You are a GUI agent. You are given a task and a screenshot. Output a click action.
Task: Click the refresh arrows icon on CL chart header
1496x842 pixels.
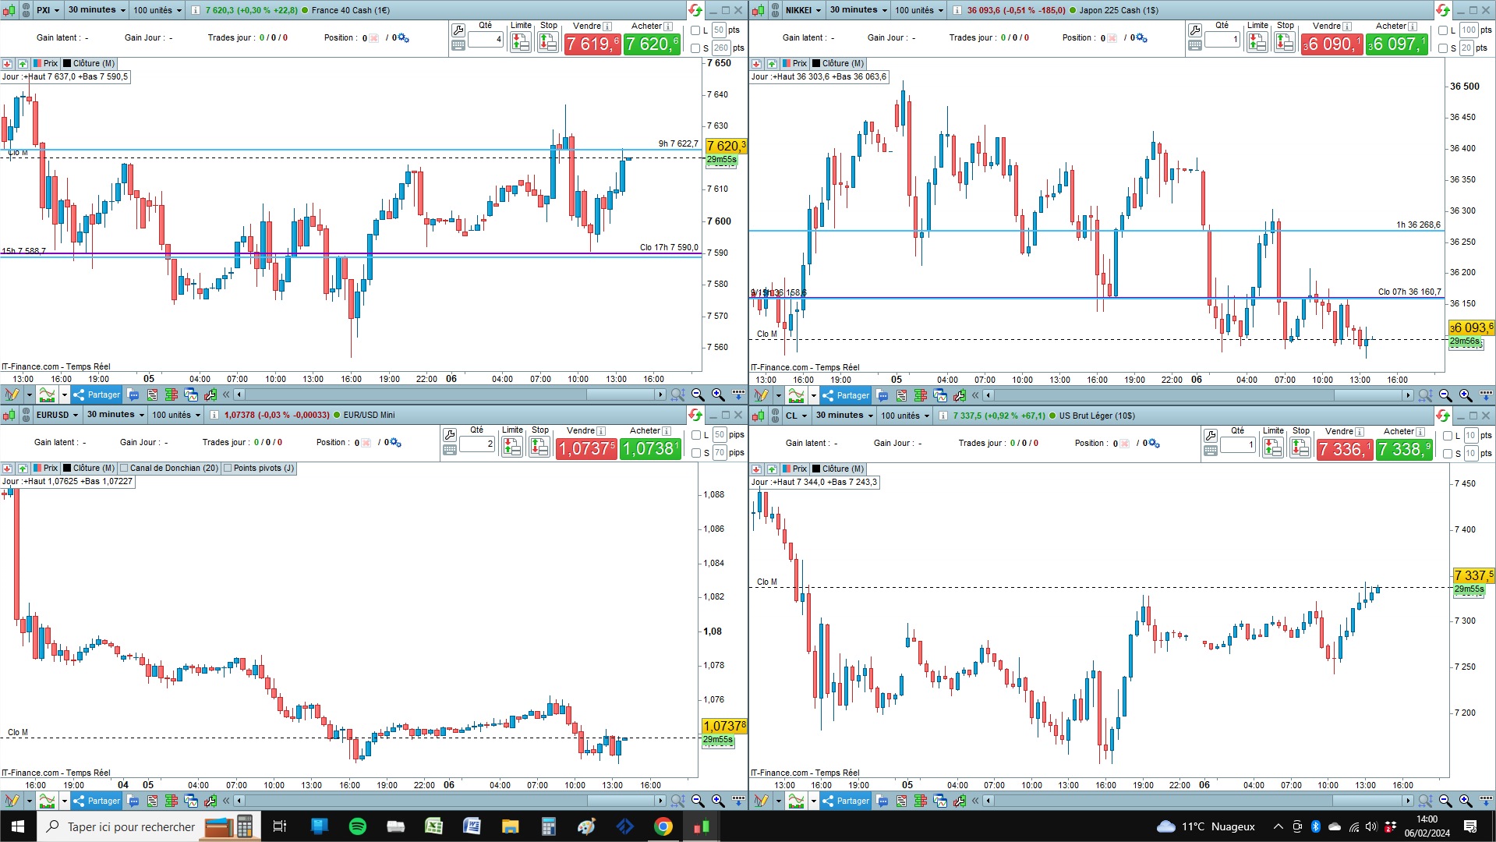1443,416
